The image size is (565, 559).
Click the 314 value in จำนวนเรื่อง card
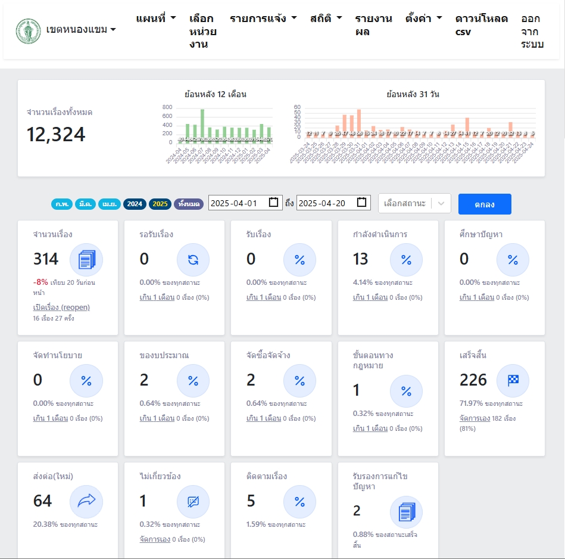[x=46, y=259]
